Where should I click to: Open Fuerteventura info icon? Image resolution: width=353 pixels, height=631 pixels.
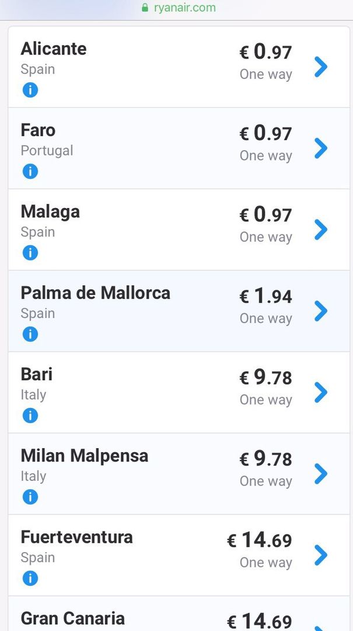pyautogui.click(x=30, y=578)
